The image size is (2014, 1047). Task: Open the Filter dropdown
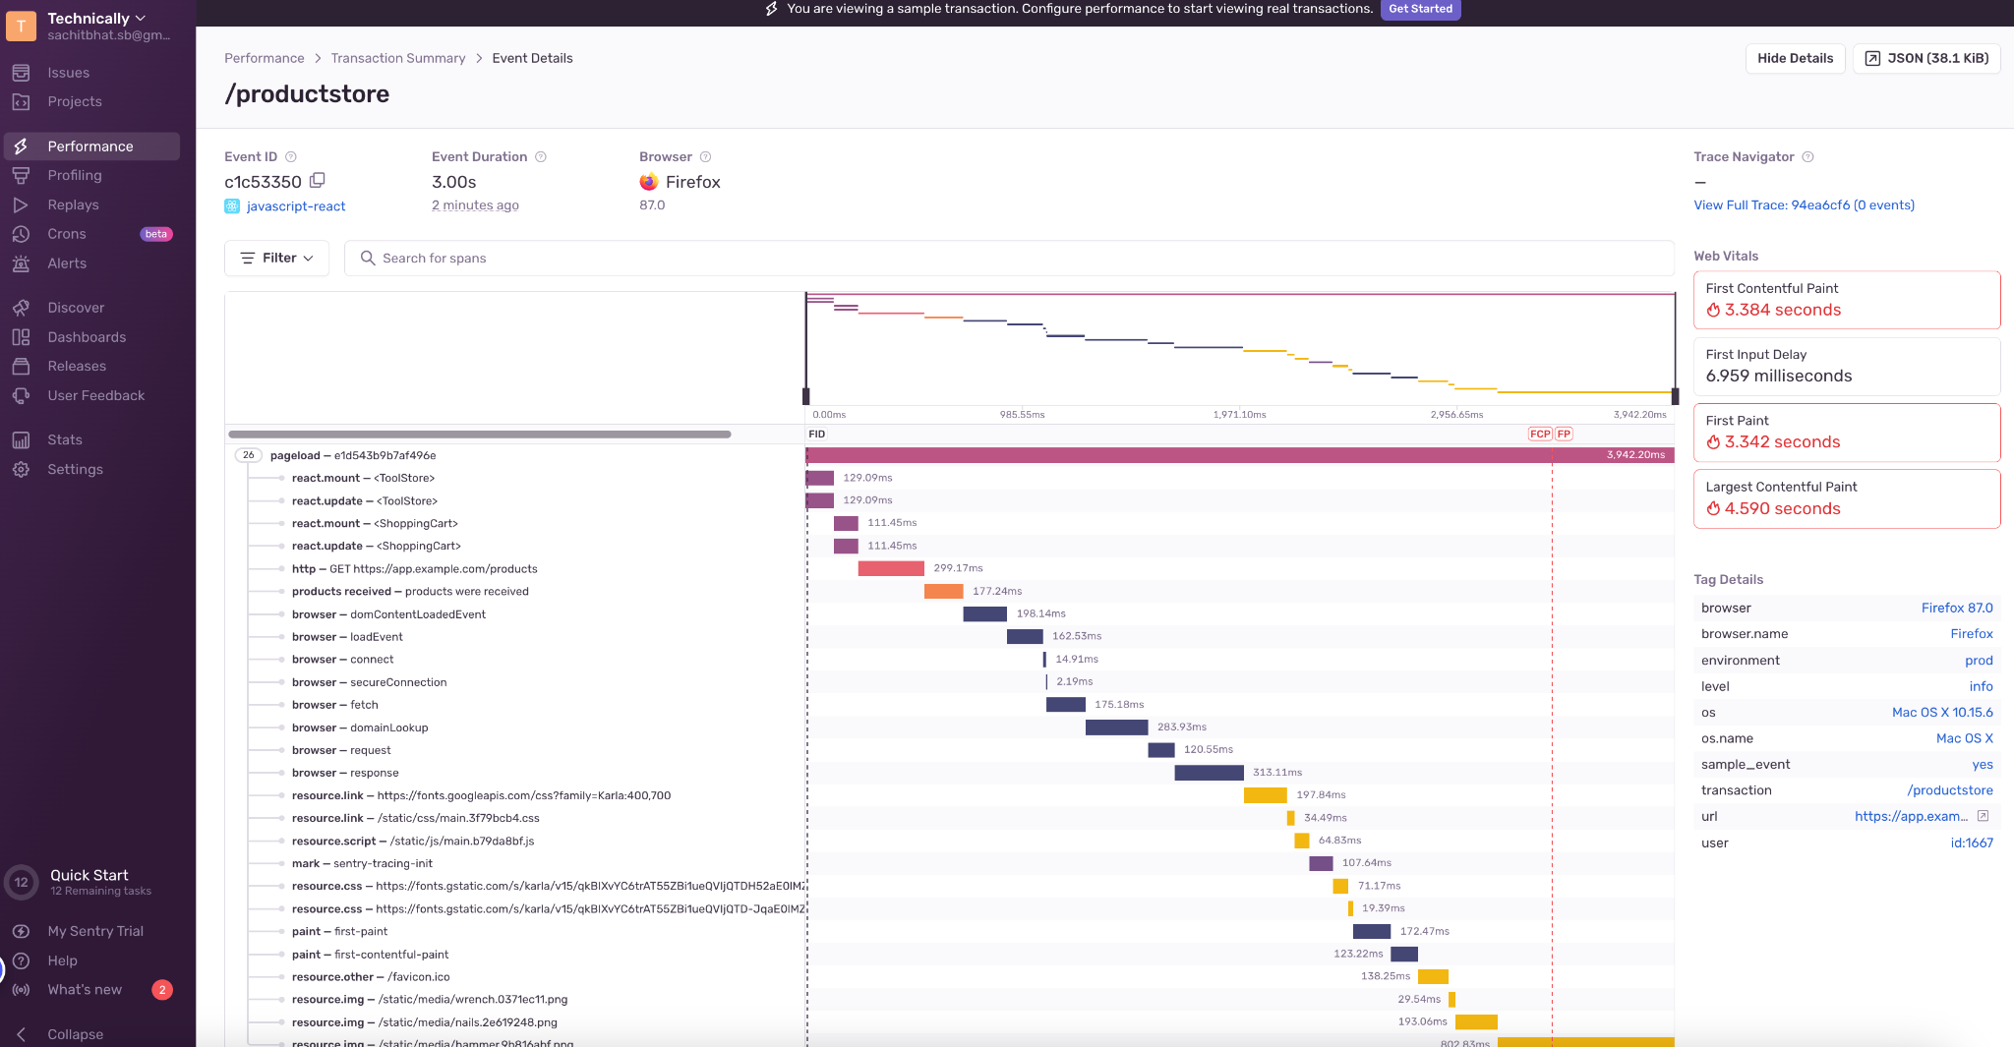click(x=276, y=258)
